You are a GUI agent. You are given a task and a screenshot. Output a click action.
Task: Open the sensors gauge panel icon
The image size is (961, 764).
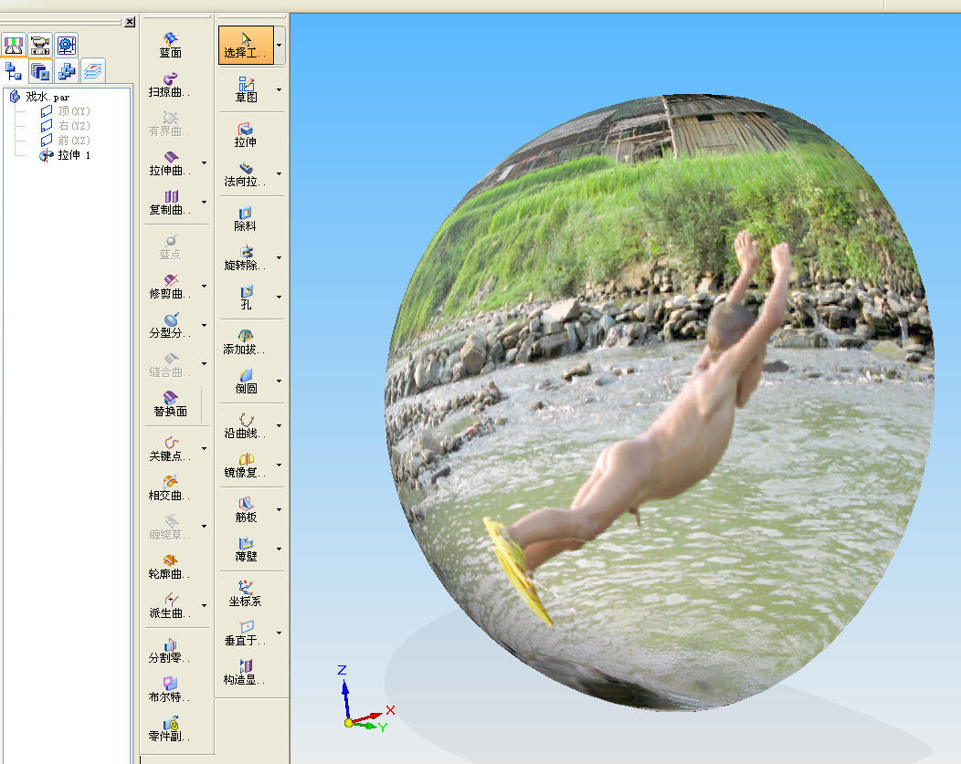click(x=14, y=46)
